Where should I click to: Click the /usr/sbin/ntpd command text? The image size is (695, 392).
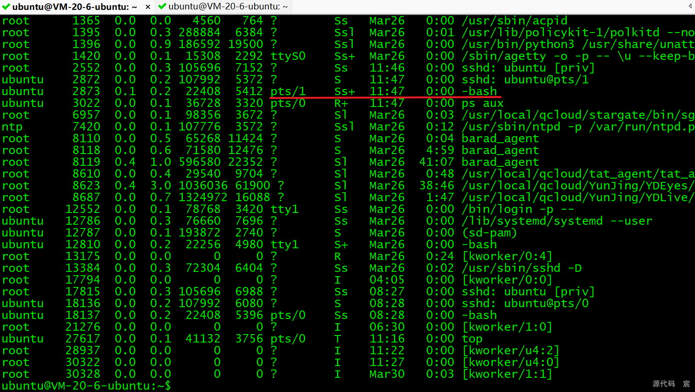click(511, 127)
